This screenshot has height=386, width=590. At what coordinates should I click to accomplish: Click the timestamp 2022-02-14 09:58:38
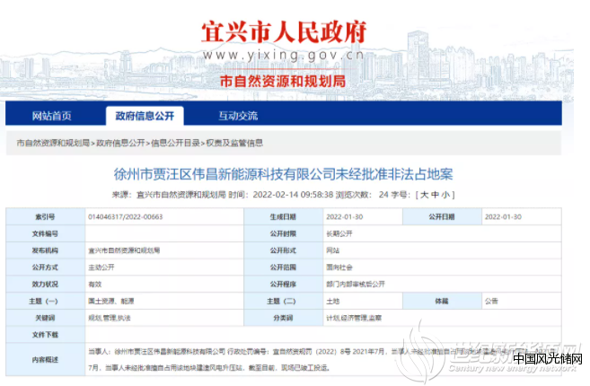tap(293, 195)
